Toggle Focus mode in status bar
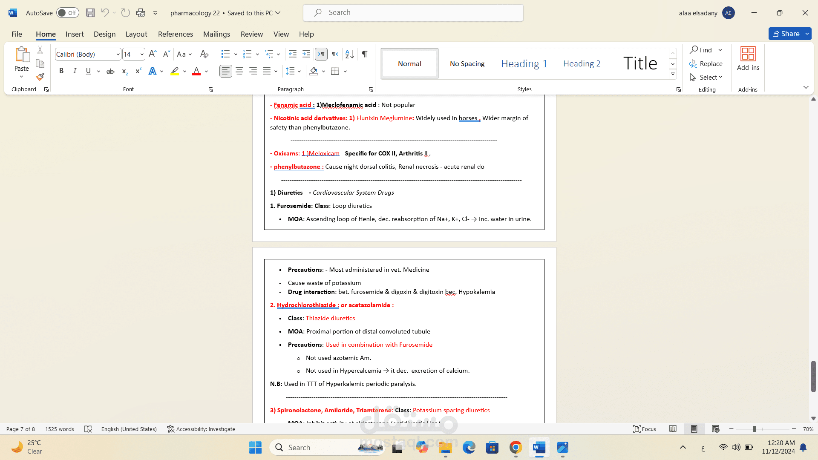The height and width of the screenshot is (460, 818). 645,429
